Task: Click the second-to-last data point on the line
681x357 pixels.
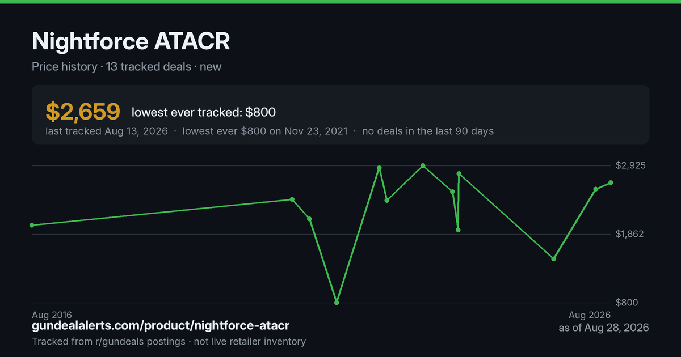Action: click(x=596, y=189)
